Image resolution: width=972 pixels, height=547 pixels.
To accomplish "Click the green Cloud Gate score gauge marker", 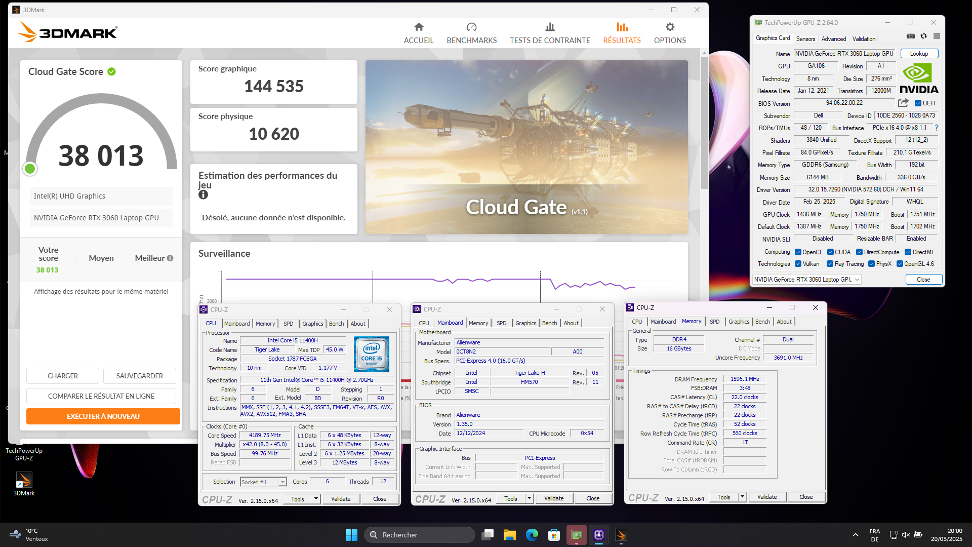I will 30,169.
